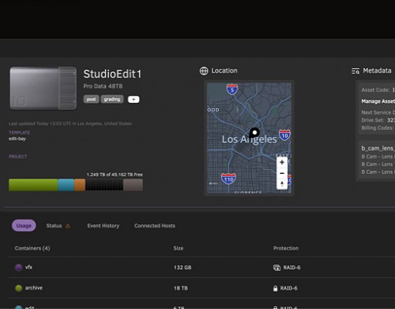Click the Containers (4) column header

[x=32, y=248]
